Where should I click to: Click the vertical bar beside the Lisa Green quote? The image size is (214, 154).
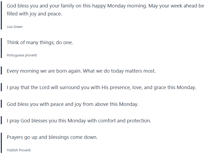[1, 15]
